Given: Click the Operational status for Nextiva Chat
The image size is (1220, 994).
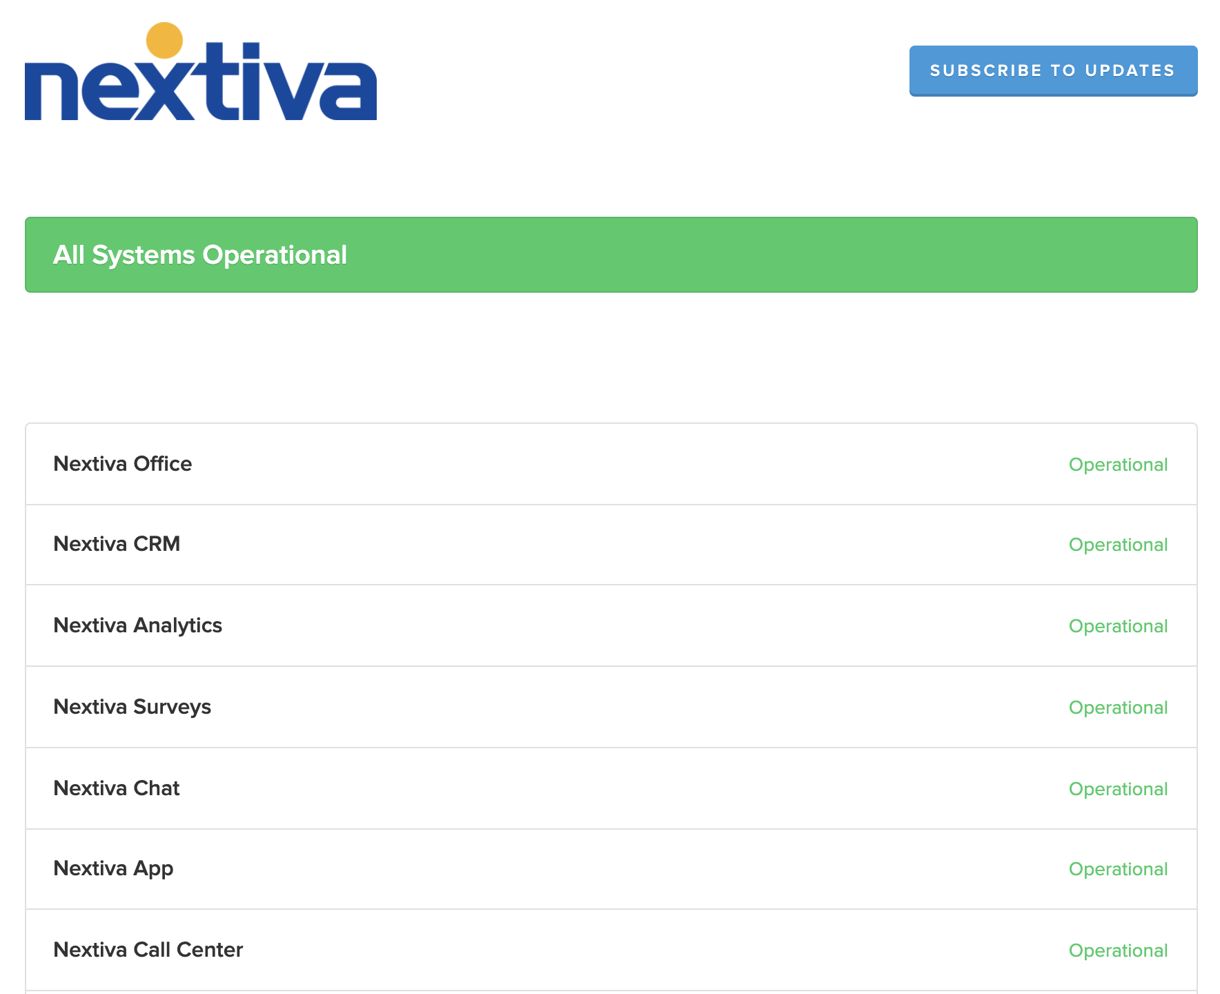Looking at the screenshot, I should tap(1118, 789).
